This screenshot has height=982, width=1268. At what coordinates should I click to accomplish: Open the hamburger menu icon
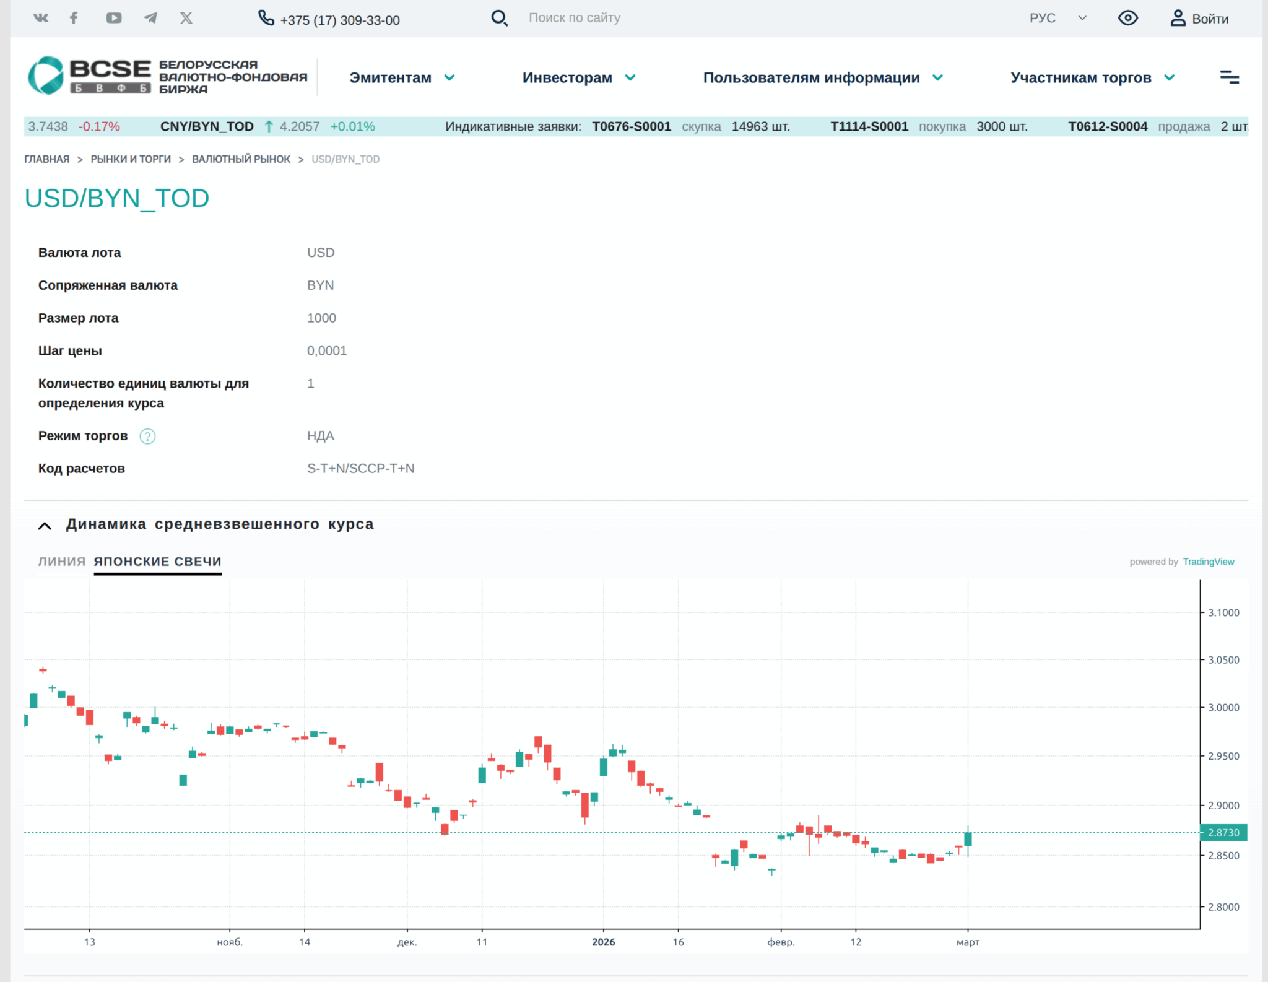pos(1229,77)
